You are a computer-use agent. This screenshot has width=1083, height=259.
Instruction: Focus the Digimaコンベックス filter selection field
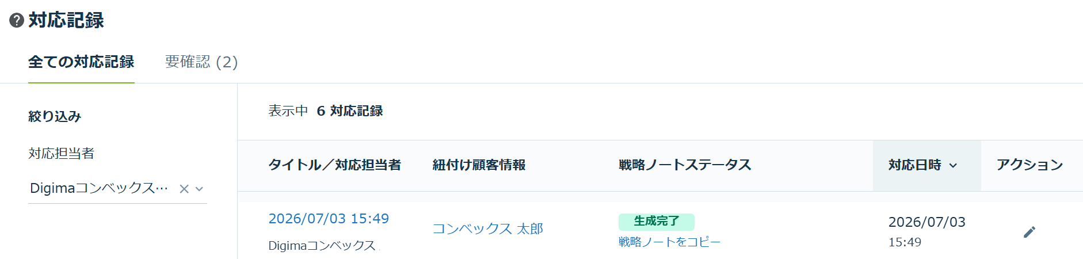[x=117, y=189]
